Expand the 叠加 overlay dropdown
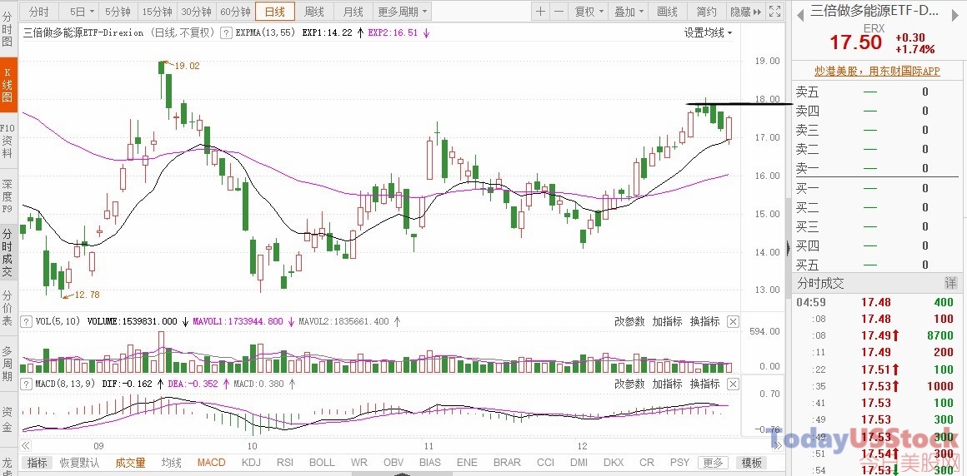 629,11
